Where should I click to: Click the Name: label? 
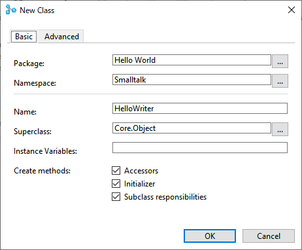[25, 112]
